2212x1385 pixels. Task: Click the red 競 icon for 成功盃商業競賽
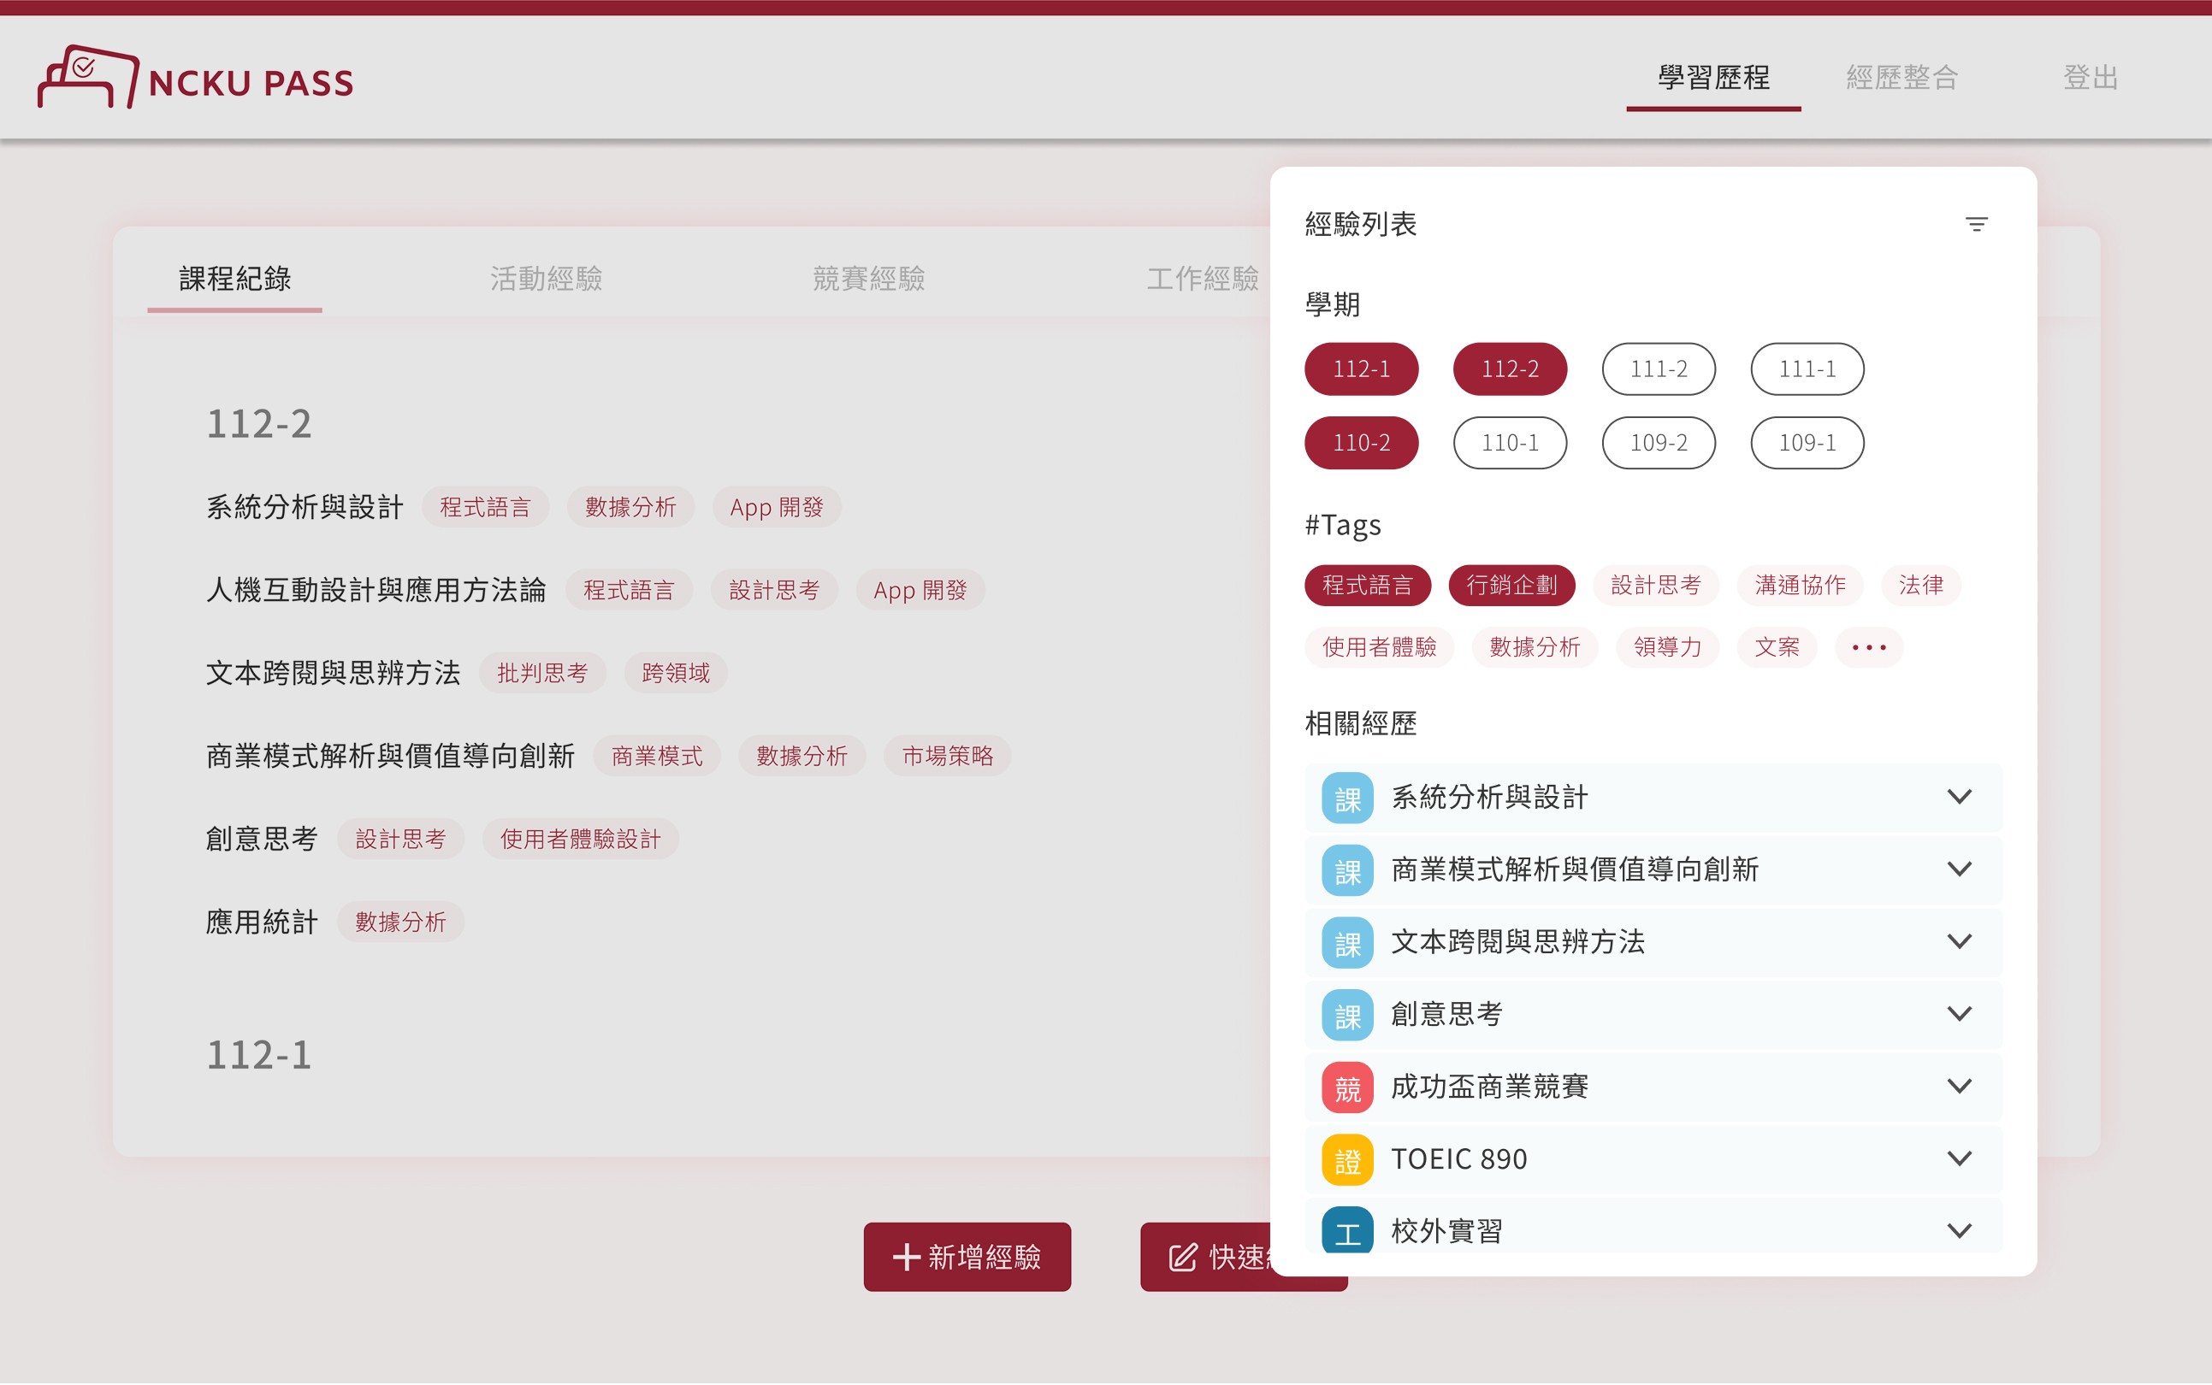[1346, 1088]
